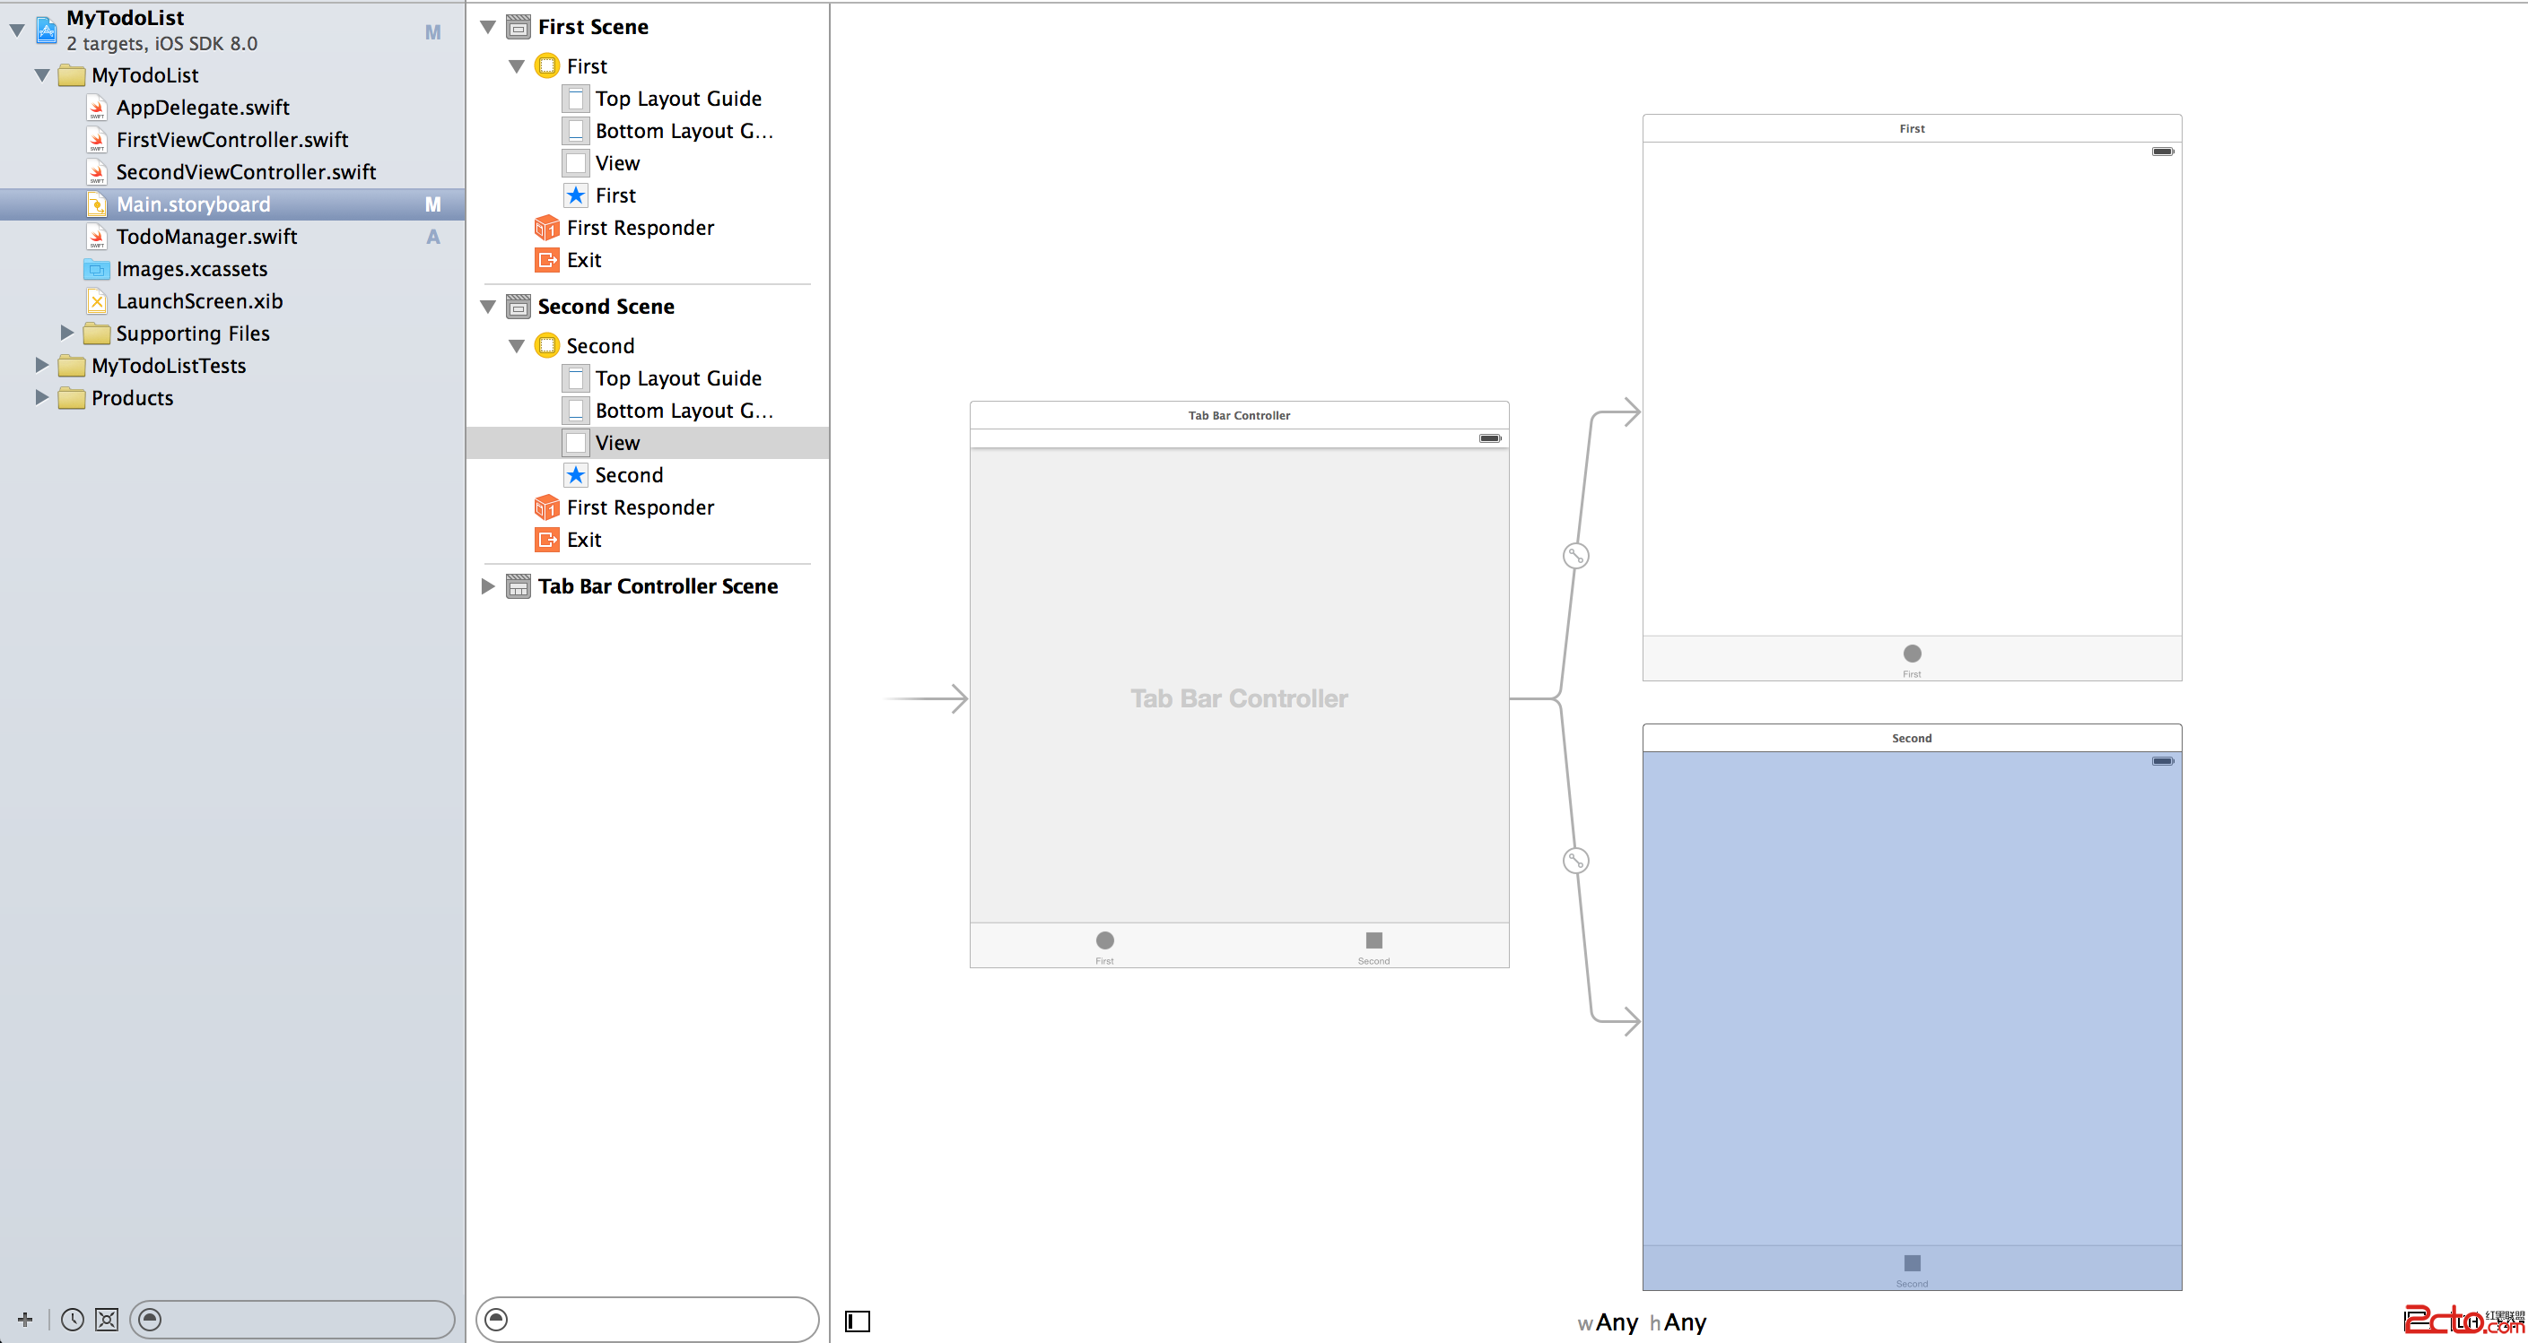This screenshot has height=1343, width=2528.
Task: Click the add file plus icon
Action: (x=24, y=1320)
